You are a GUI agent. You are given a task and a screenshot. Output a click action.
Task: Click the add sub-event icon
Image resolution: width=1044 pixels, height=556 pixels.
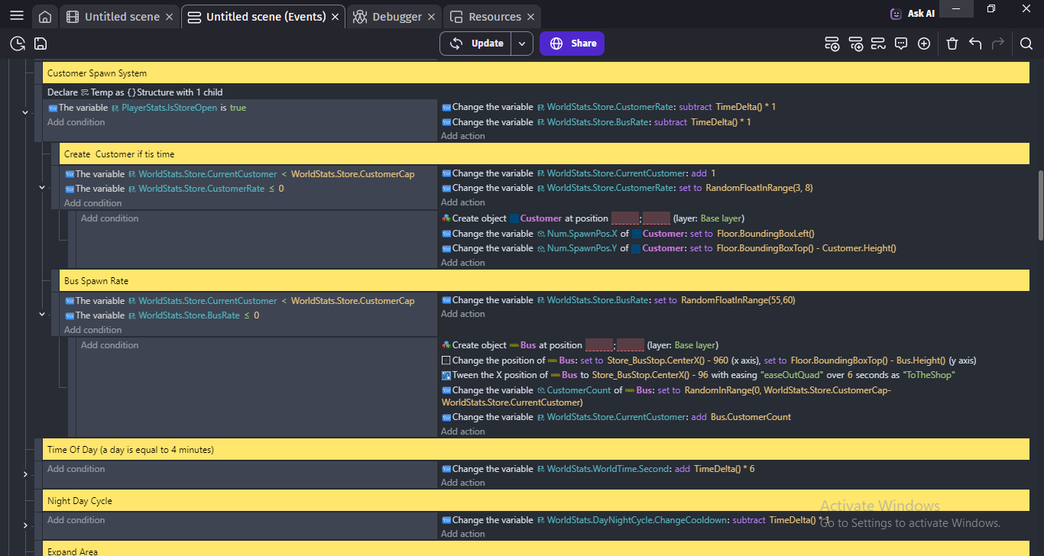point(856,44)
